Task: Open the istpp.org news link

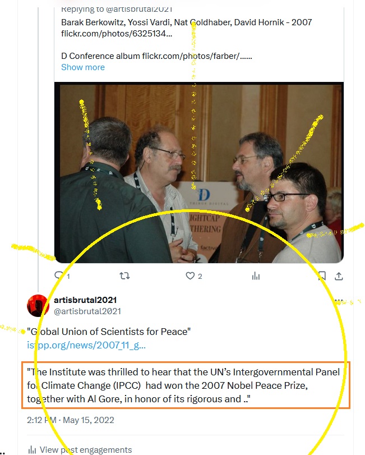Action: point(86,345)
